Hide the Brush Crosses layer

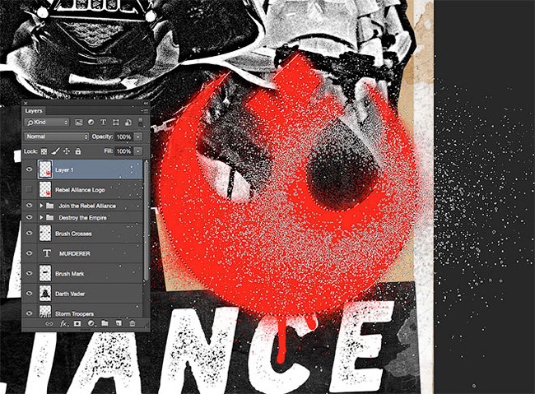(x=30, y=234)
